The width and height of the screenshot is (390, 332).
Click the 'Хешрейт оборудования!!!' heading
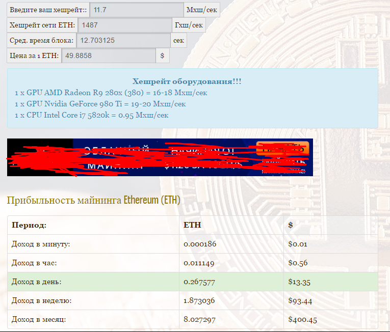pos(187,81)
